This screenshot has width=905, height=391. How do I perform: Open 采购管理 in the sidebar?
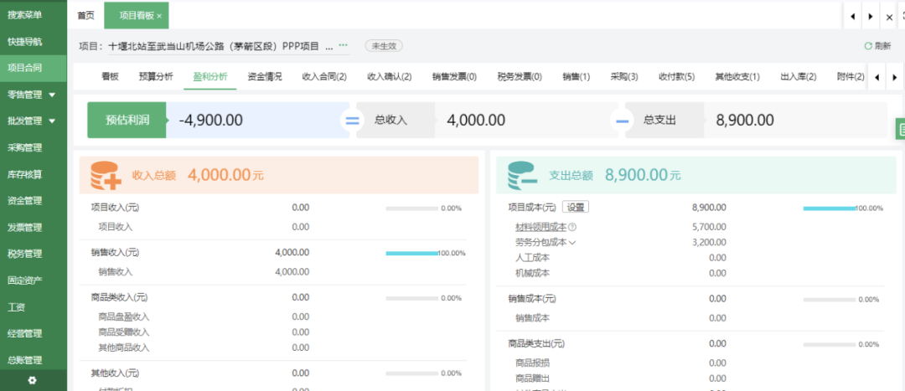25,147
